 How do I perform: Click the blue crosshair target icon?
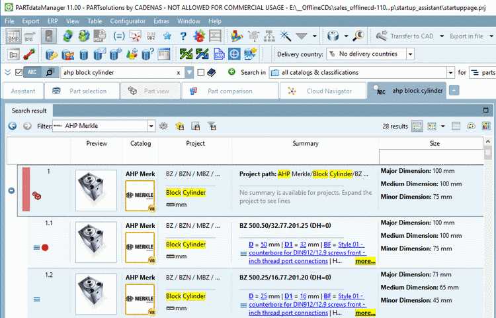click(234, 54)
